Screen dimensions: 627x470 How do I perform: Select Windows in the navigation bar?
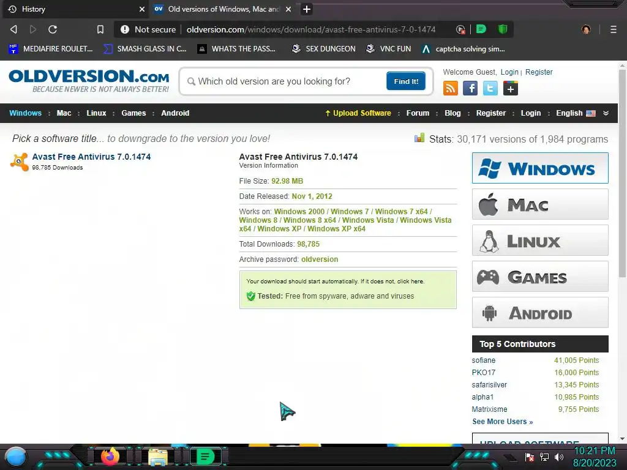click(25, 113)
